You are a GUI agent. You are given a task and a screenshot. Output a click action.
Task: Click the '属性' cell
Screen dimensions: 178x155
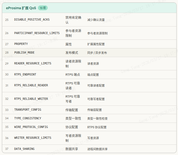pyautogui.click(x=69, y=44)
